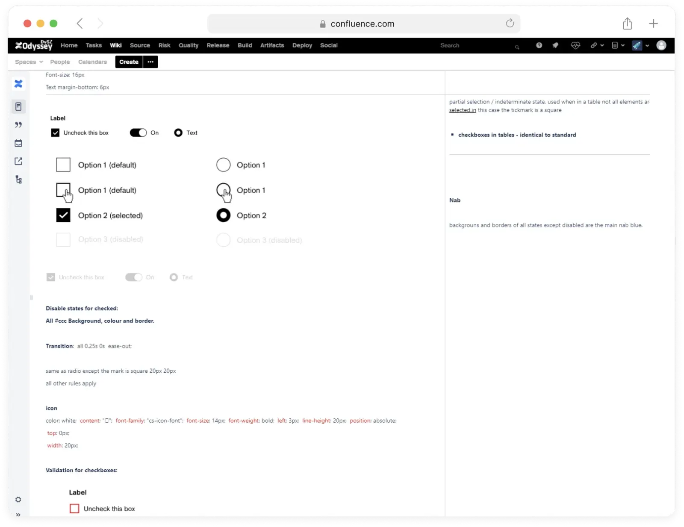Screen dimensions: 684x527
Task: Open the 'selected.in' link in the right panel
Action: [463, 110]
